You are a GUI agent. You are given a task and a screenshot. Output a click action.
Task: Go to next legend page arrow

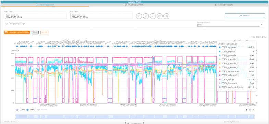(253, 110)
